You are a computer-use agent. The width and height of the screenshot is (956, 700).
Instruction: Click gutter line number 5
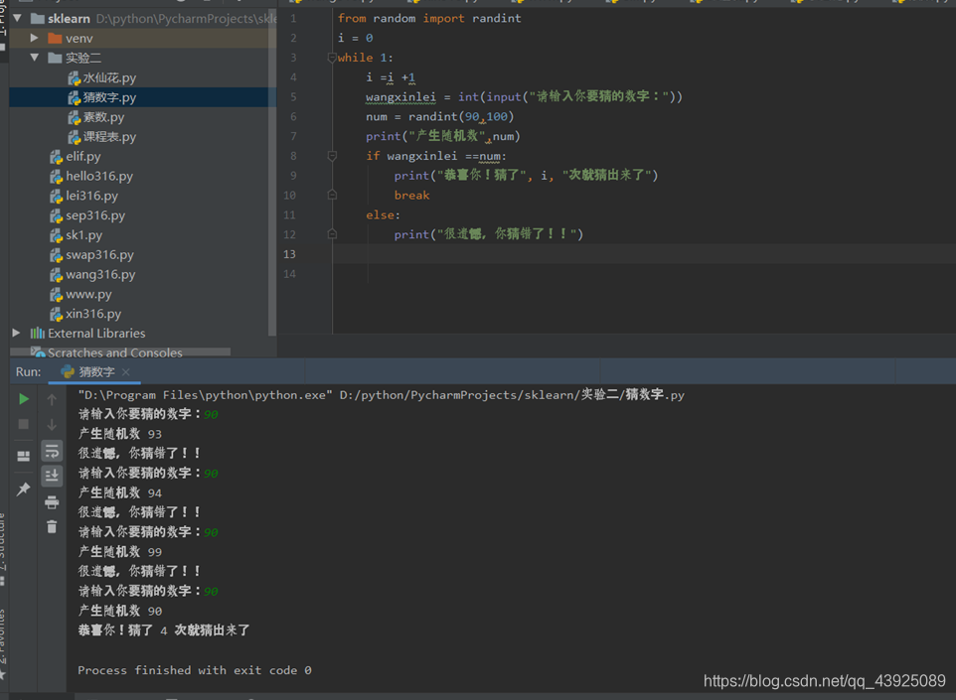[293, 97]
